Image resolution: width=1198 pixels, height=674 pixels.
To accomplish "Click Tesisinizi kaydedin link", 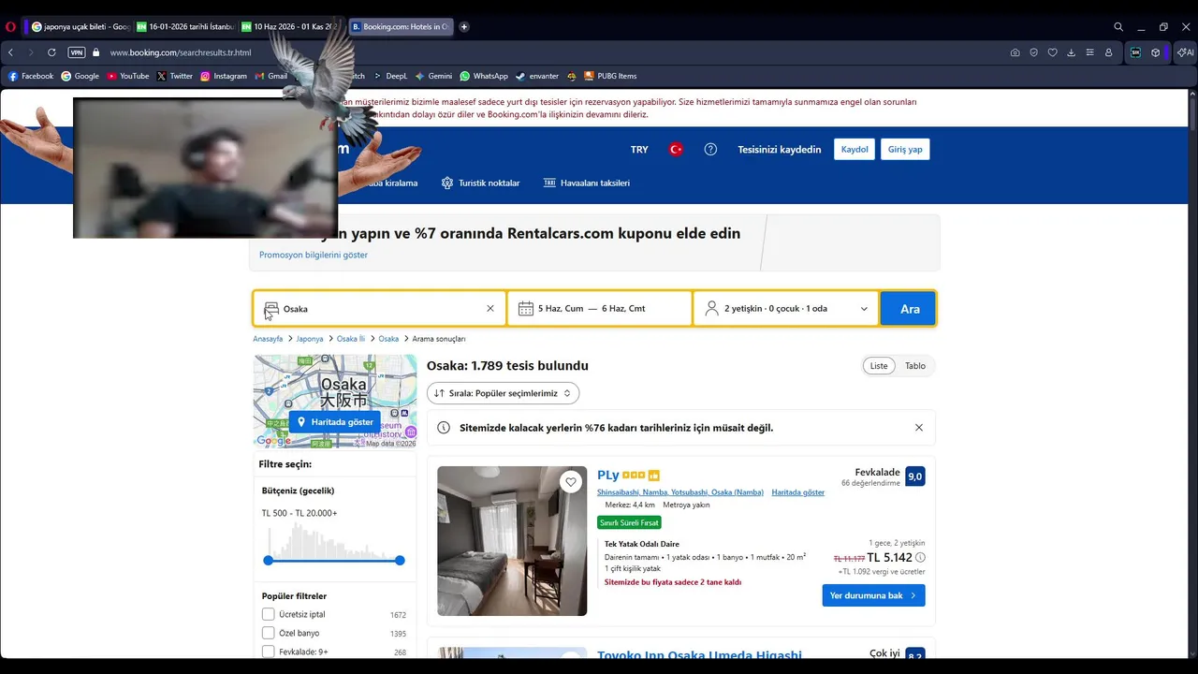I will click(779, 149).
